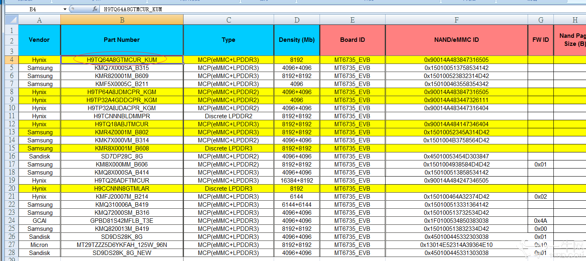
Task: Click the GCAI vendor cell
Action: point(39,221)
